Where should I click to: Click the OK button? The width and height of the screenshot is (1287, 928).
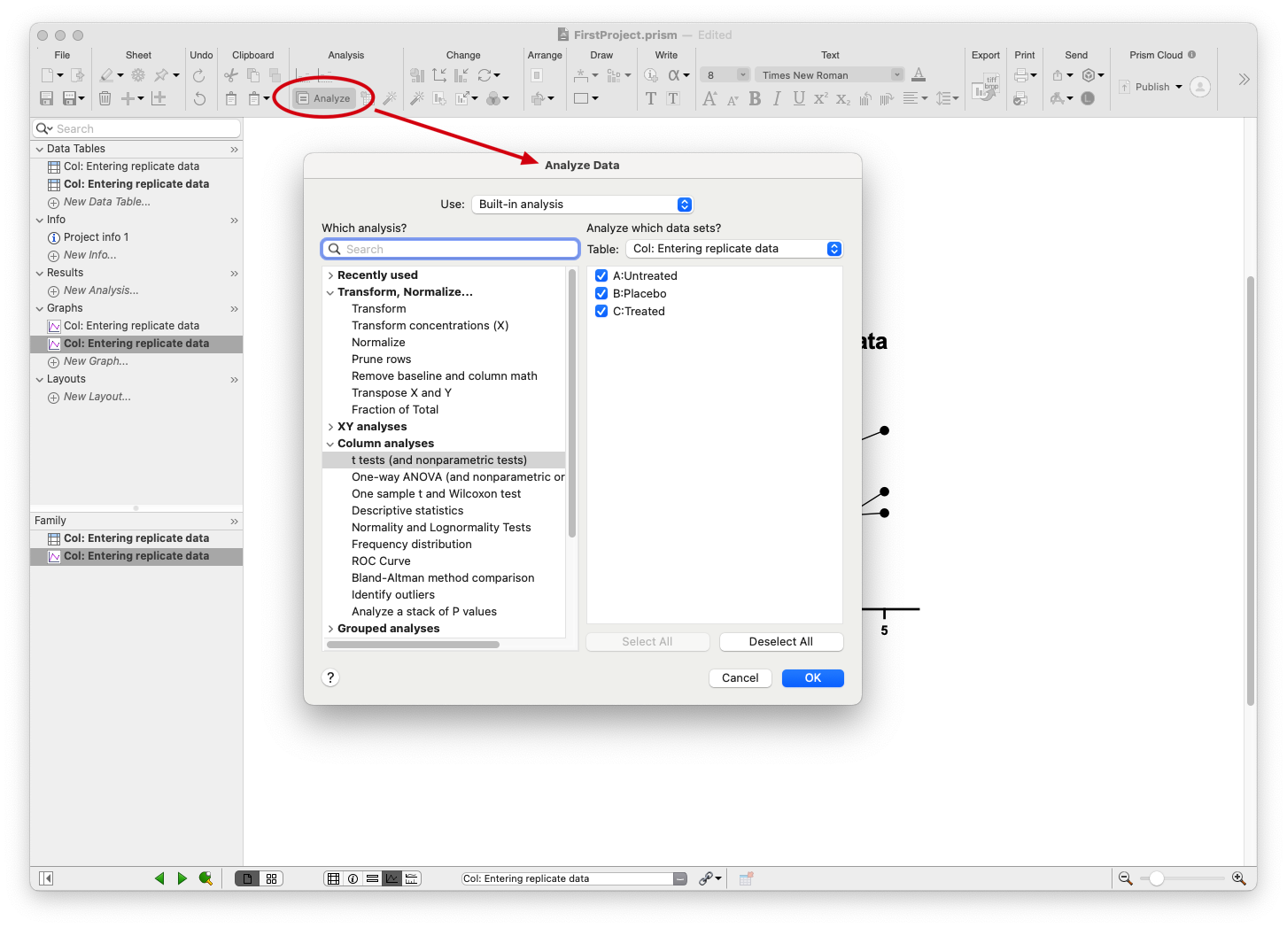click(x=813, y=678)
